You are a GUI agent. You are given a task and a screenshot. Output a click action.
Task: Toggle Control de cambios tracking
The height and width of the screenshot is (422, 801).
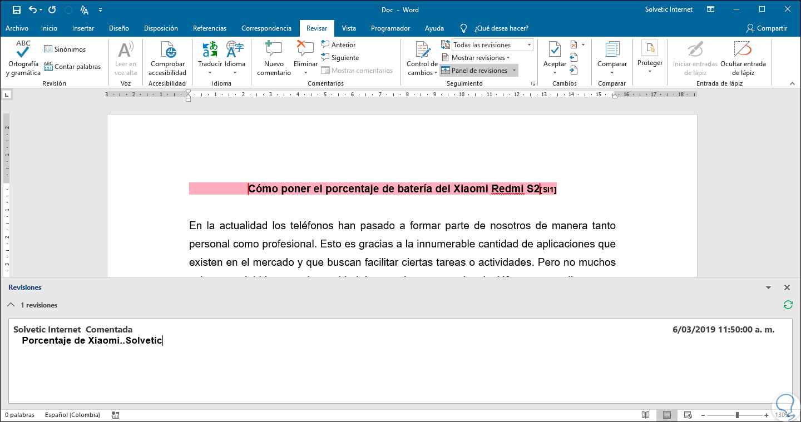pyautogui.click(x=422, y=51)
